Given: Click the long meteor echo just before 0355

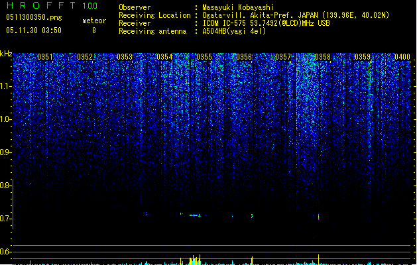Looking at the screenshot, I should click(x=195, y=215).
